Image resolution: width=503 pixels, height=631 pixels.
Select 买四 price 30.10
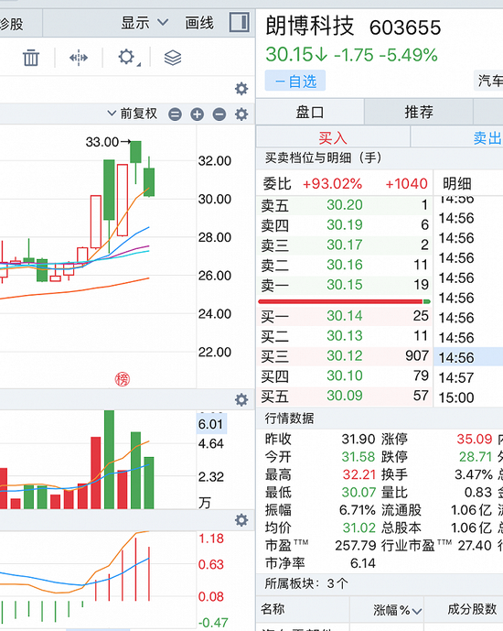pos(344,375)
